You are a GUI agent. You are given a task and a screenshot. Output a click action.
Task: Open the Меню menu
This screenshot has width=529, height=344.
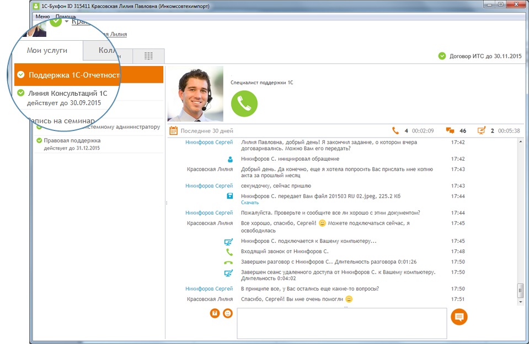[x=42, y=17]
